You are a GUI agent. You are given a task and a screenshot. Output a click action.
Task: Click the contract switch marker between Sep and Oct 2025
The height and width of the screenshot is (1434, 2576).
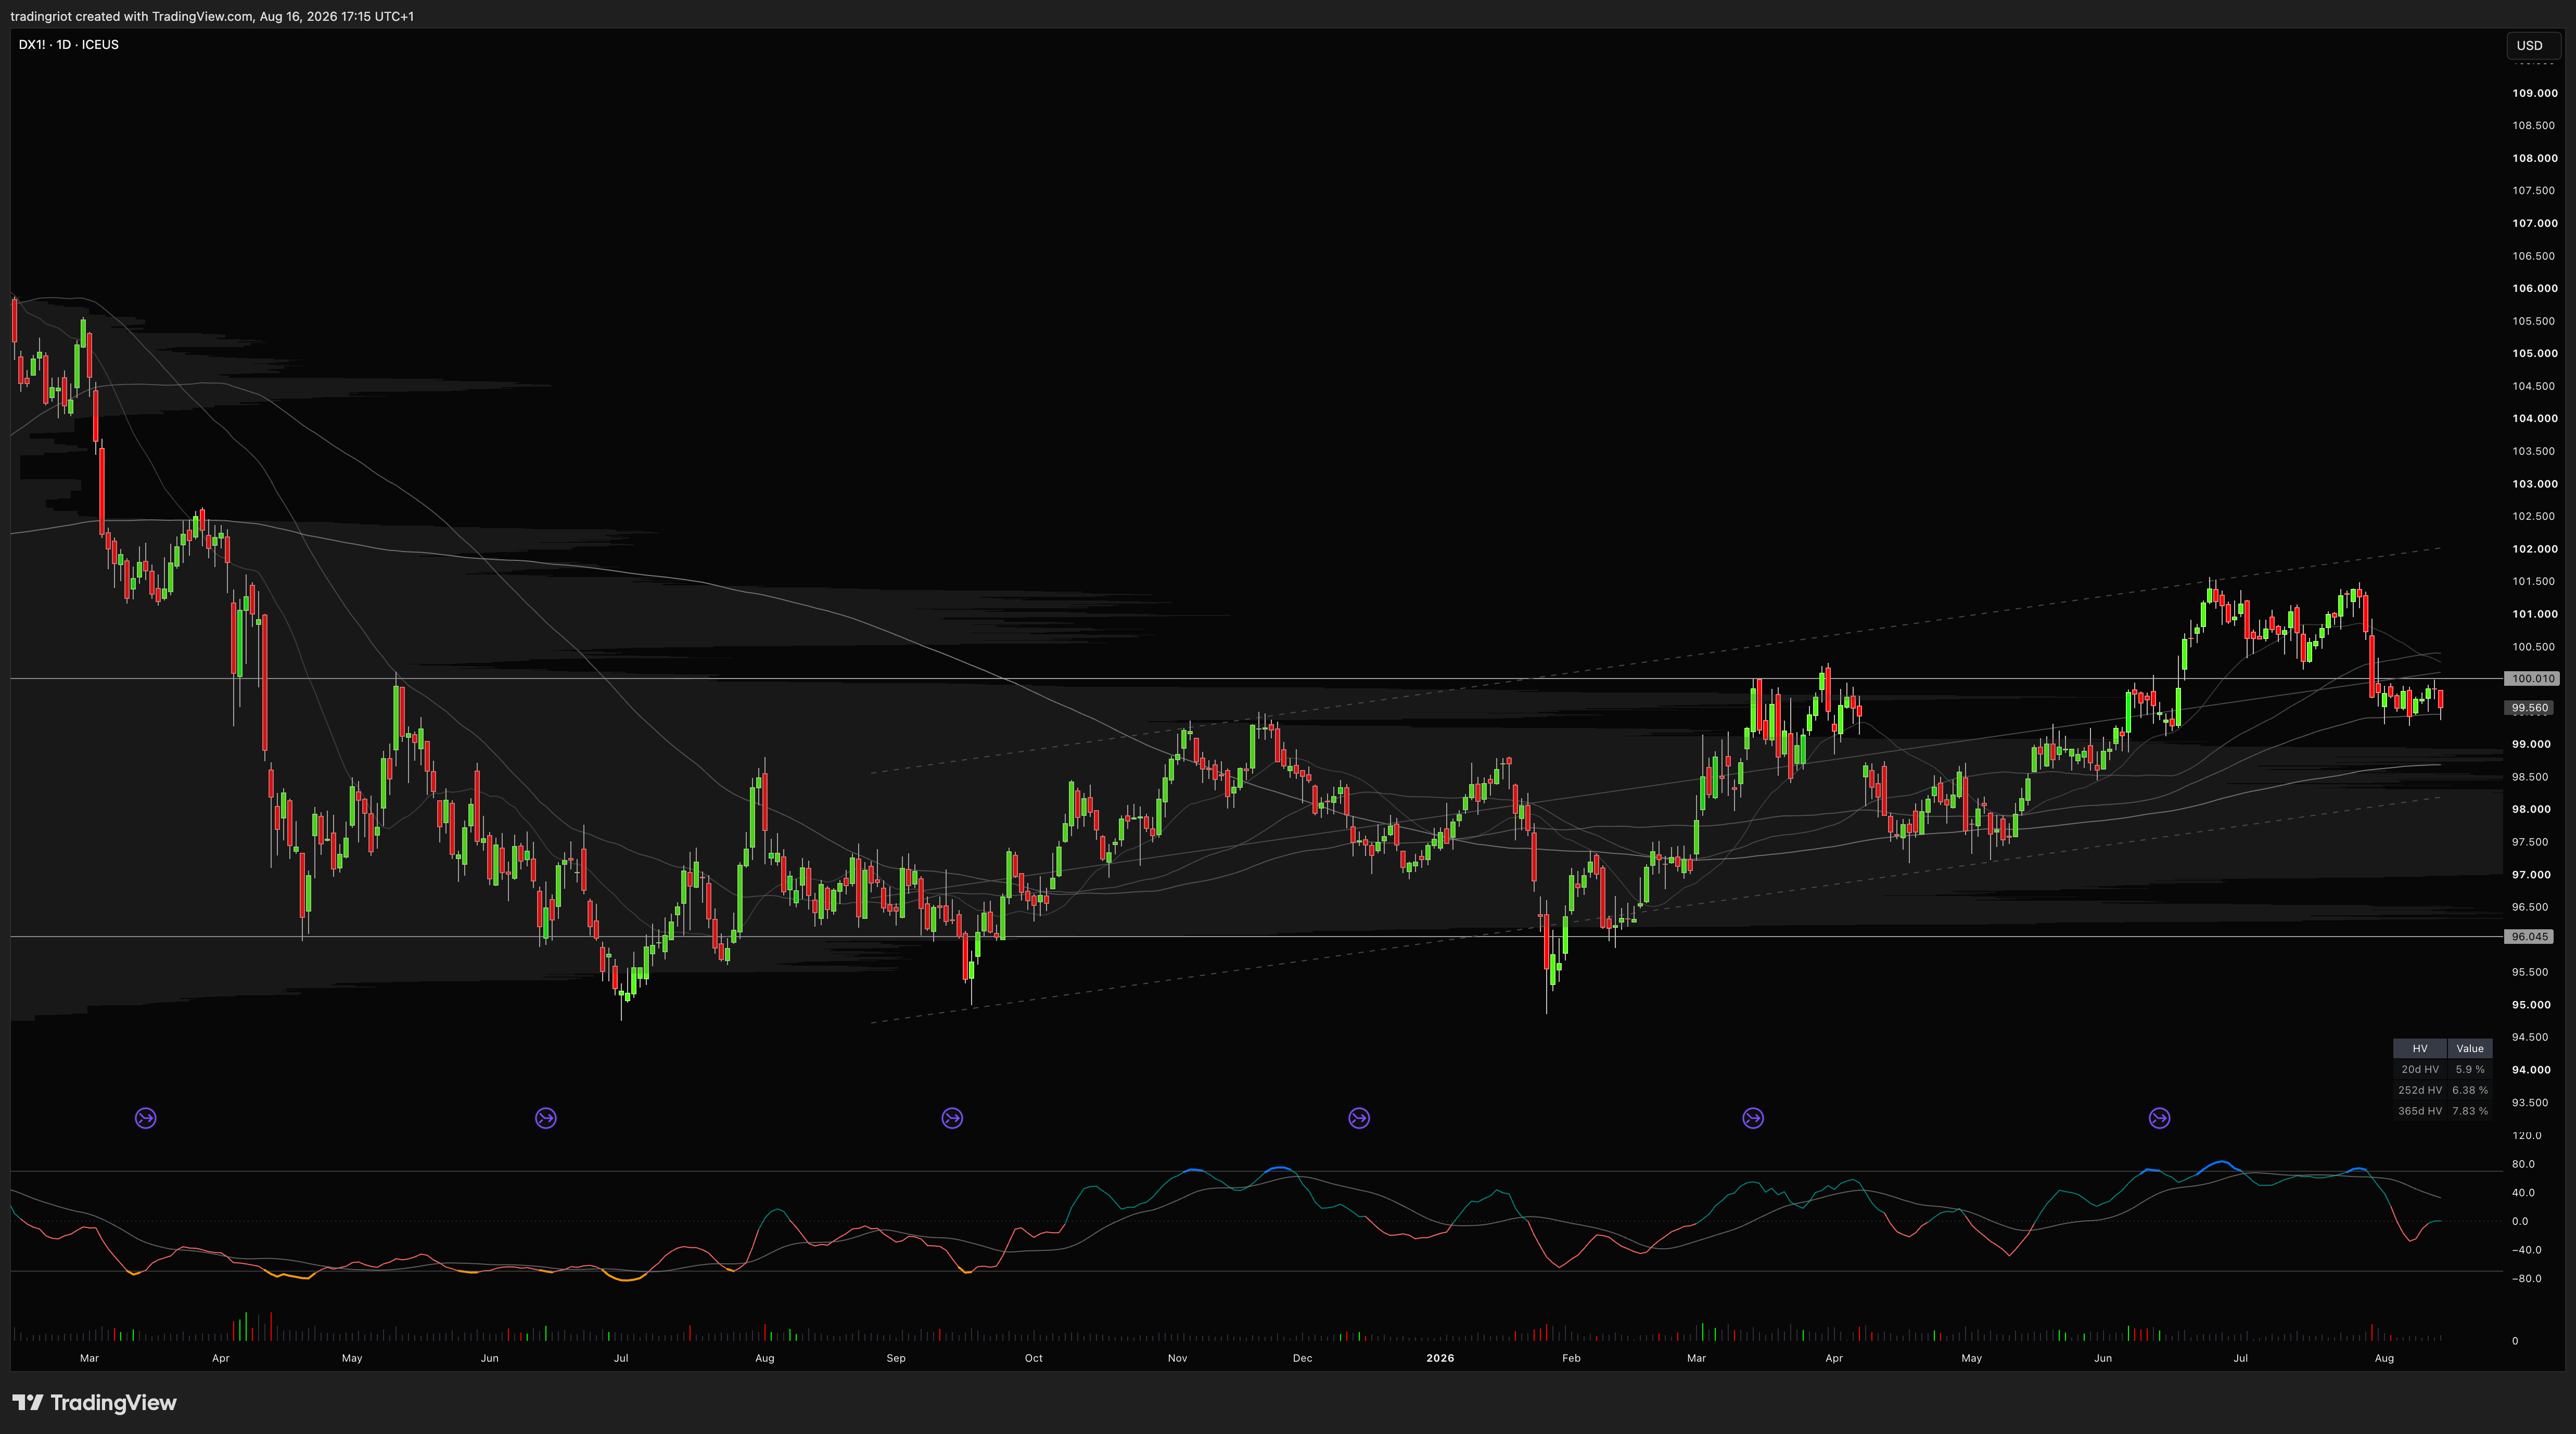coord(952,1118)
